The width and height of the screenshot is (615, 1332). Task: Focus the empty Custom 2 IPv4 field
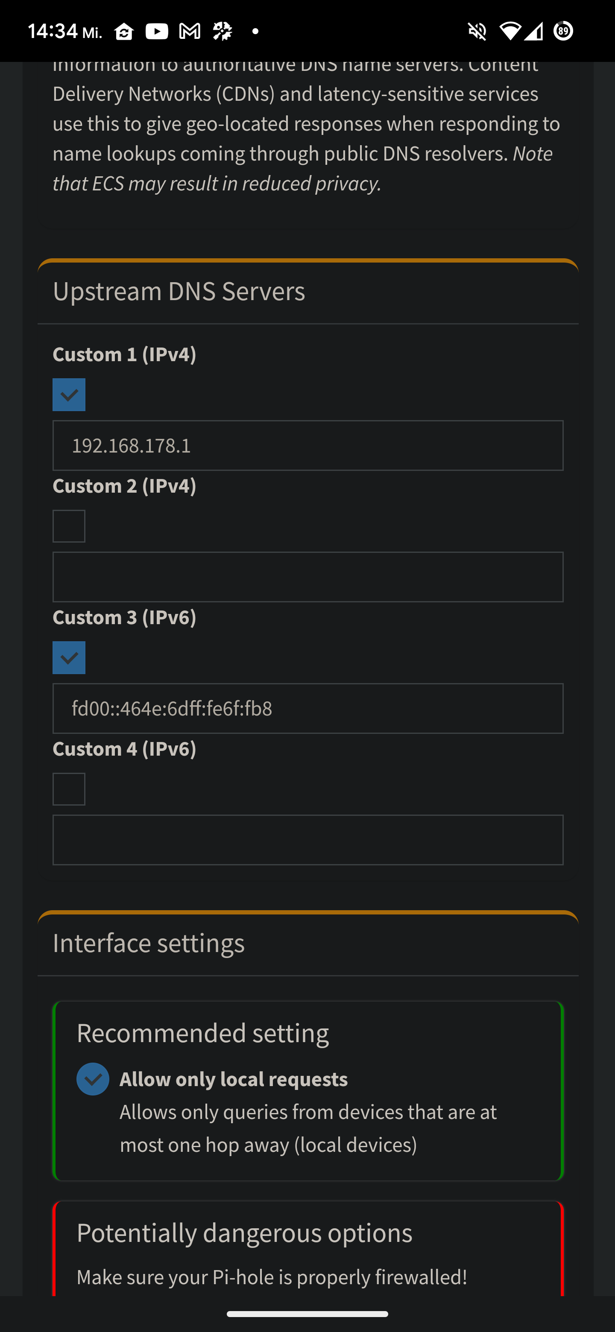click(308, 577)
